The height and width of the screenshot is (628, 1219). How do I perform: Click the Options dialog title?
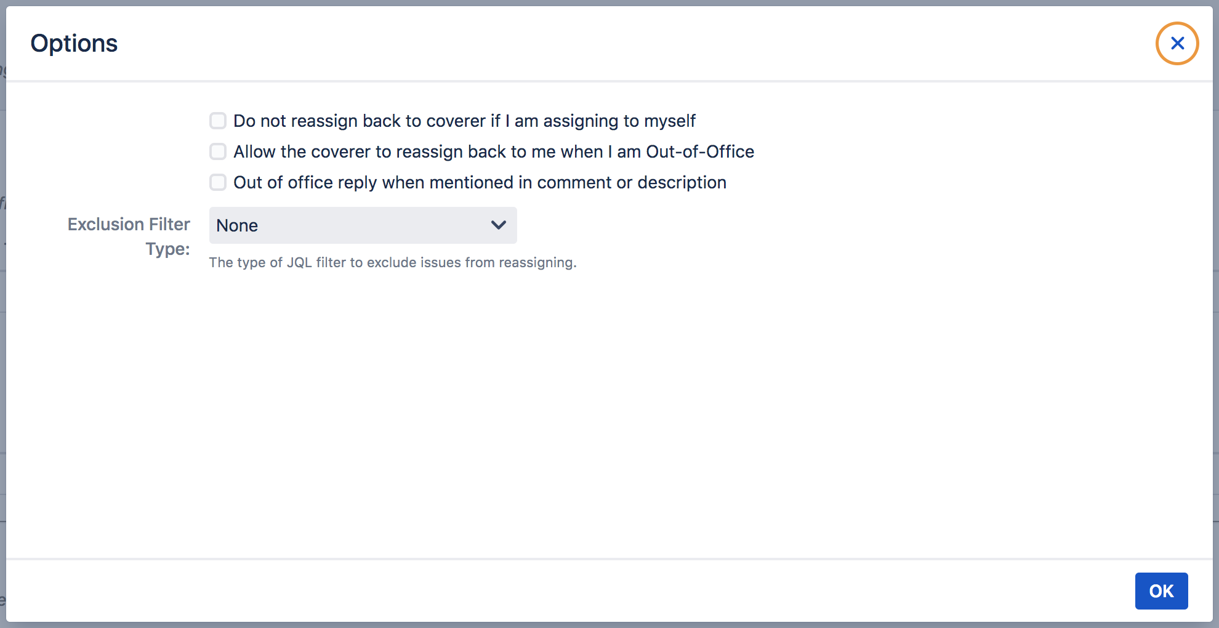73,42
